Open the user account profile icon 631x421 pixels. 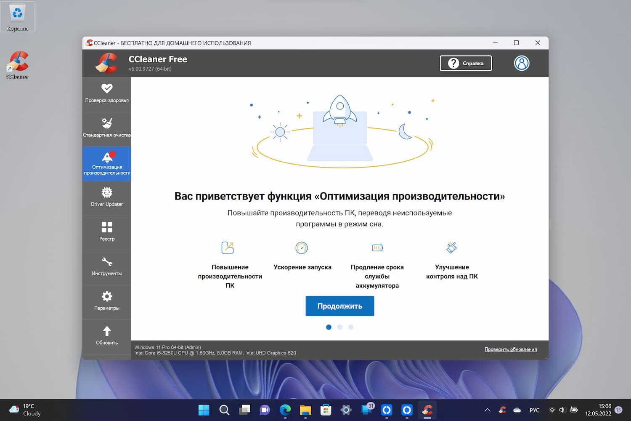(x=522, y=63)
